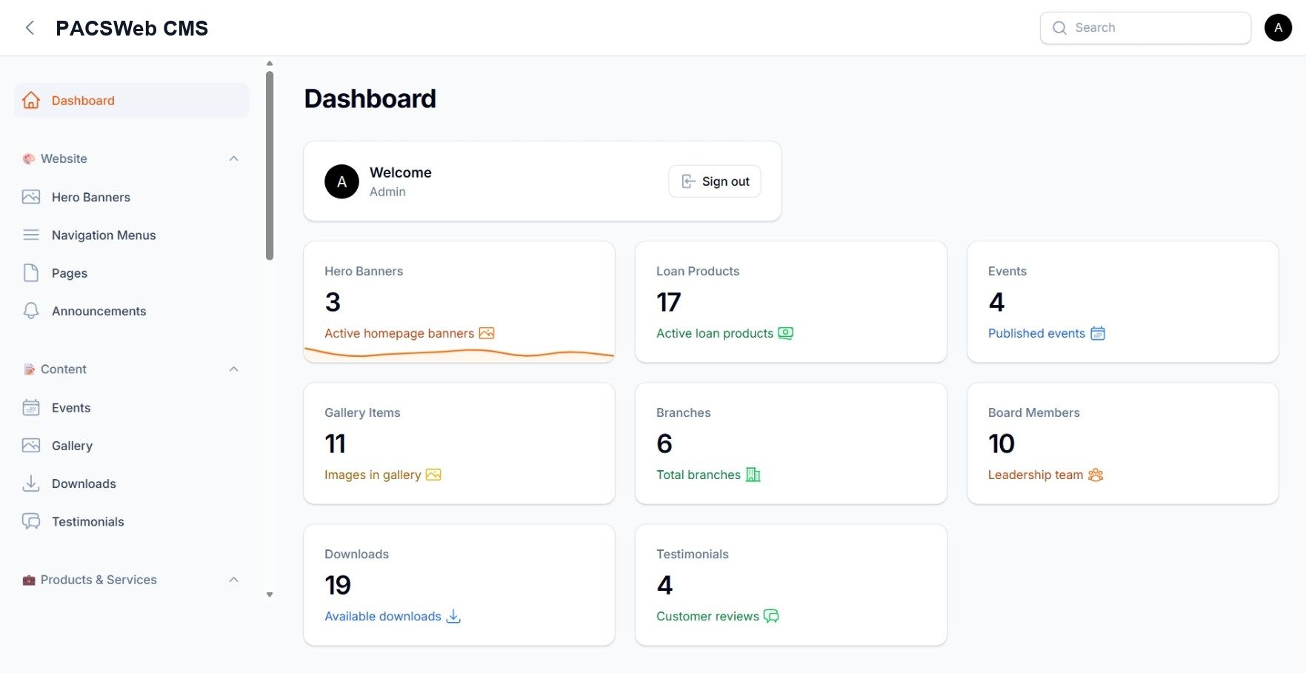
Task: Click the download icon beside Available downloads
Action: 453,616
